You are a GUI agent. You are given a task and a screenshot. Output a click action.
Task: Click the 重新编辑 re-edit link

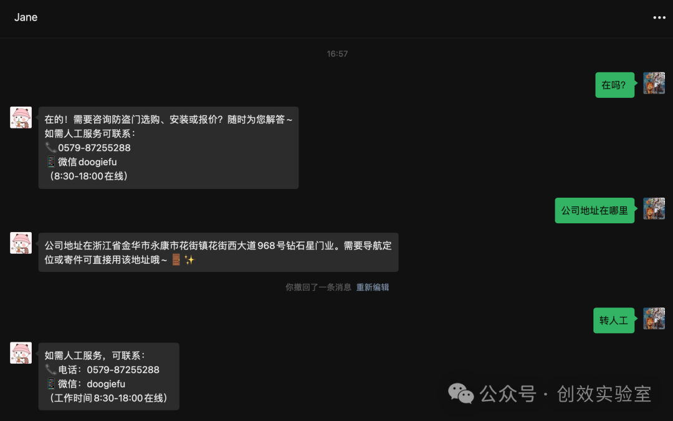pyautogui.click(x=373, y=287)
